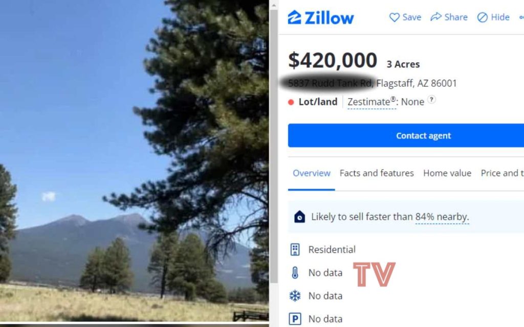Image resolution: width=524 pixels, height=327 pixels.
Task: Click the vertical scrollbar beside the photo
Action: pyautogui.click(x=274, y=147)
